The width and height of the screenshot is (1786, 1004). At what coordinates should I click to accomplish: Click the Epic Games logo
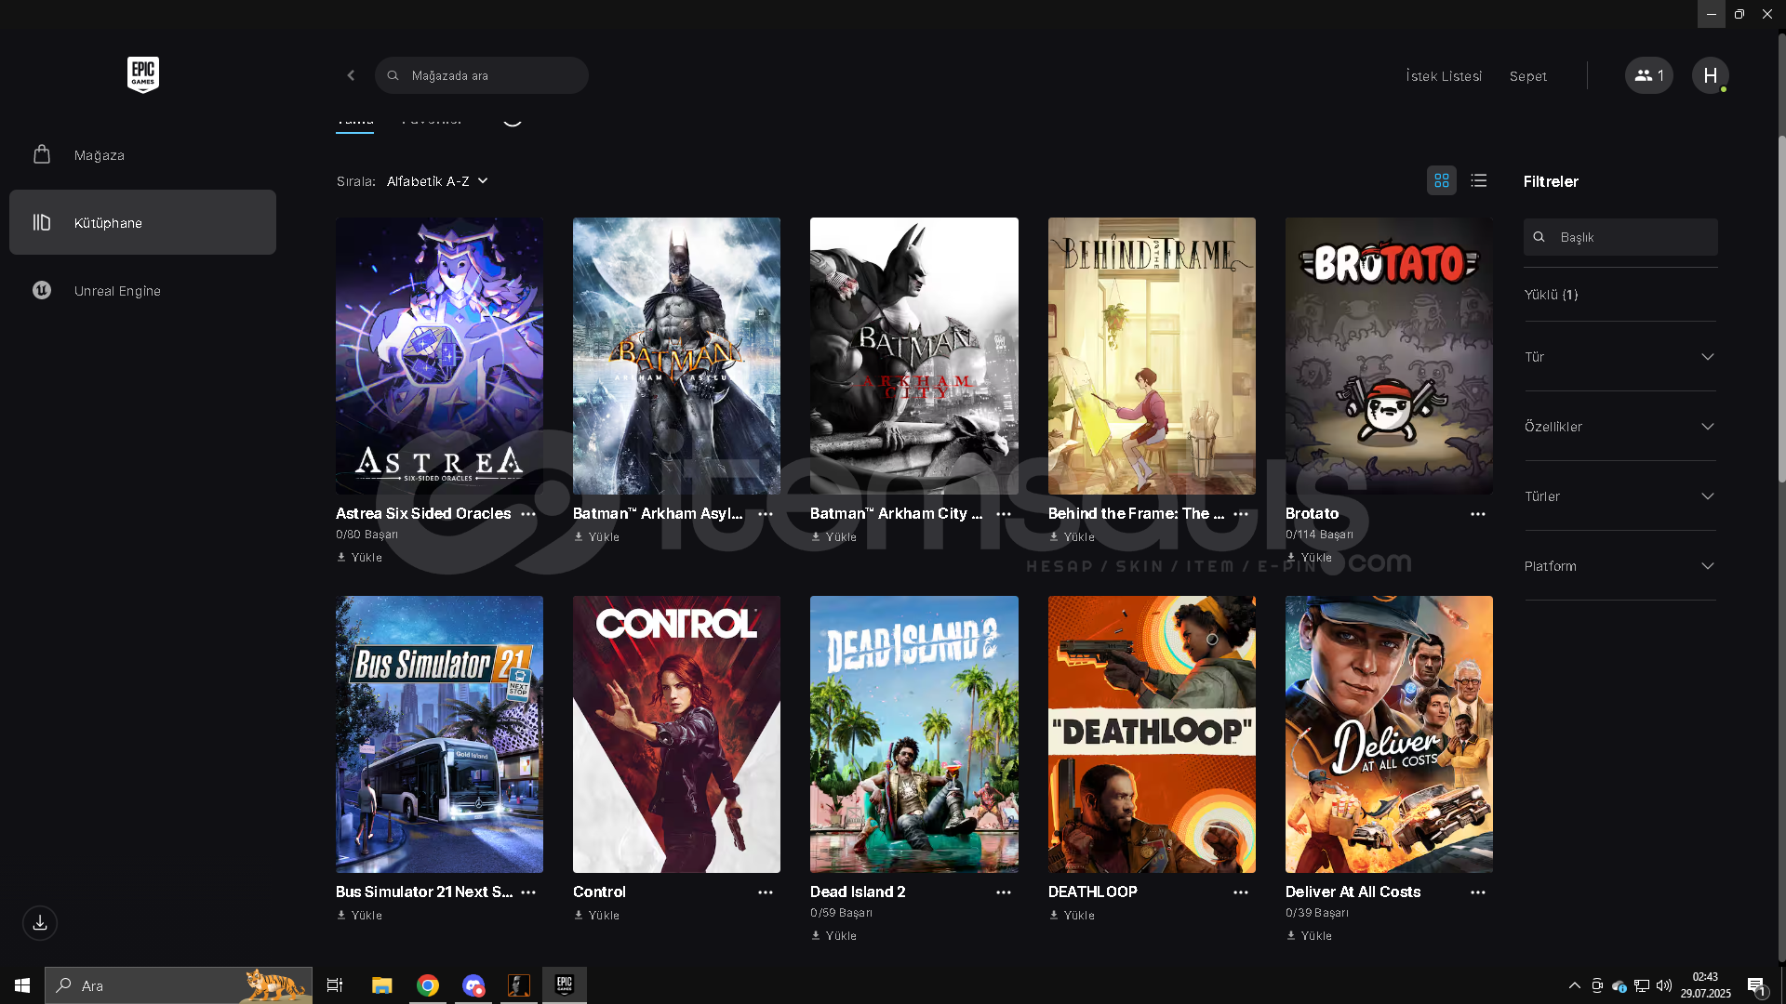point(143,74)
